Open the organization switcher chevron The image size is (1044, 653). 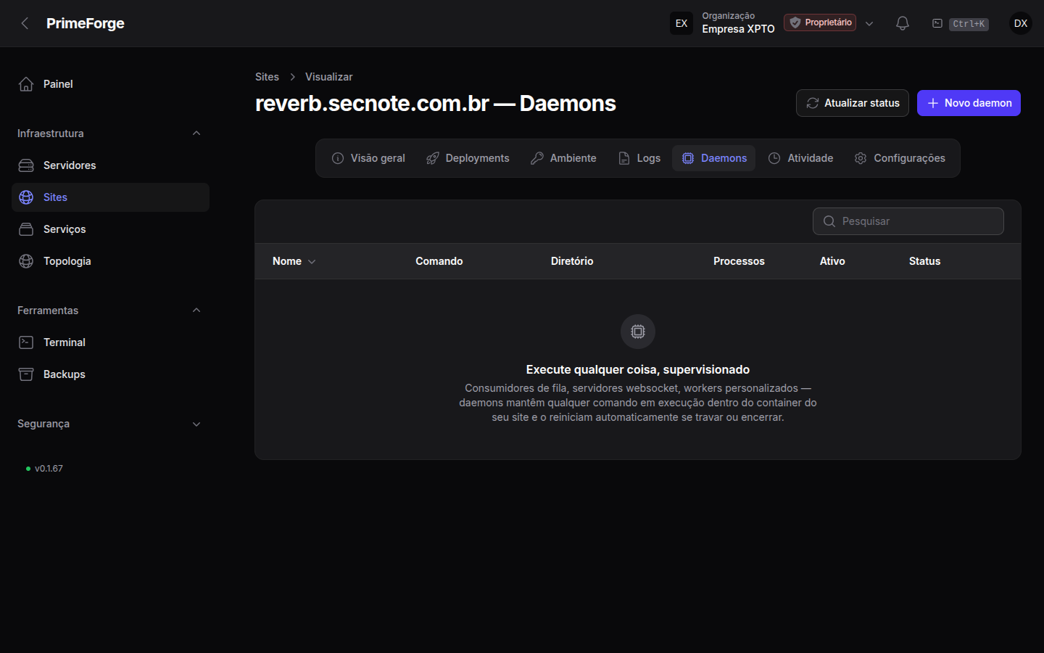869,23
